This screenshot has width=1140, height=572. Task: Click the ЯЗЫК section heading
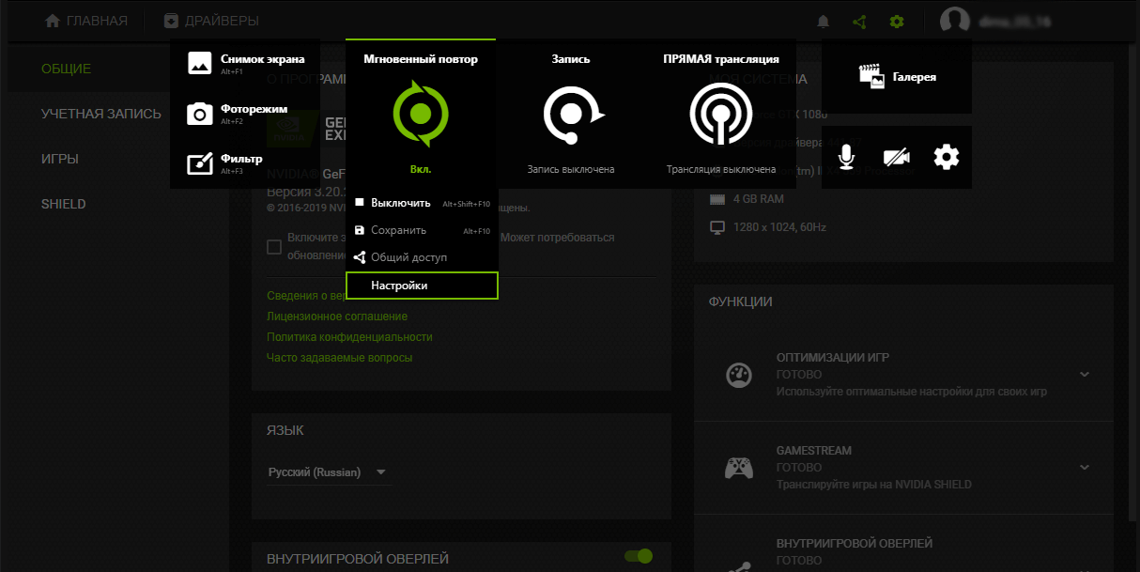tap(285, 430)
